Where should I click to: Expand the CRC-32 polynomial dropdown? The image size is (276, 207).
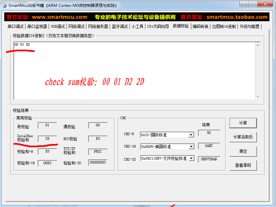[x=191, y=158]
